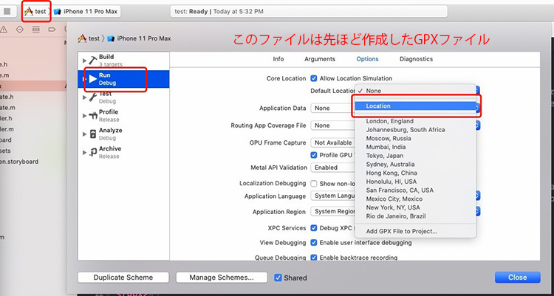
Task: Click the Stop button in Xcode toolbar
Action: [7, 11]
